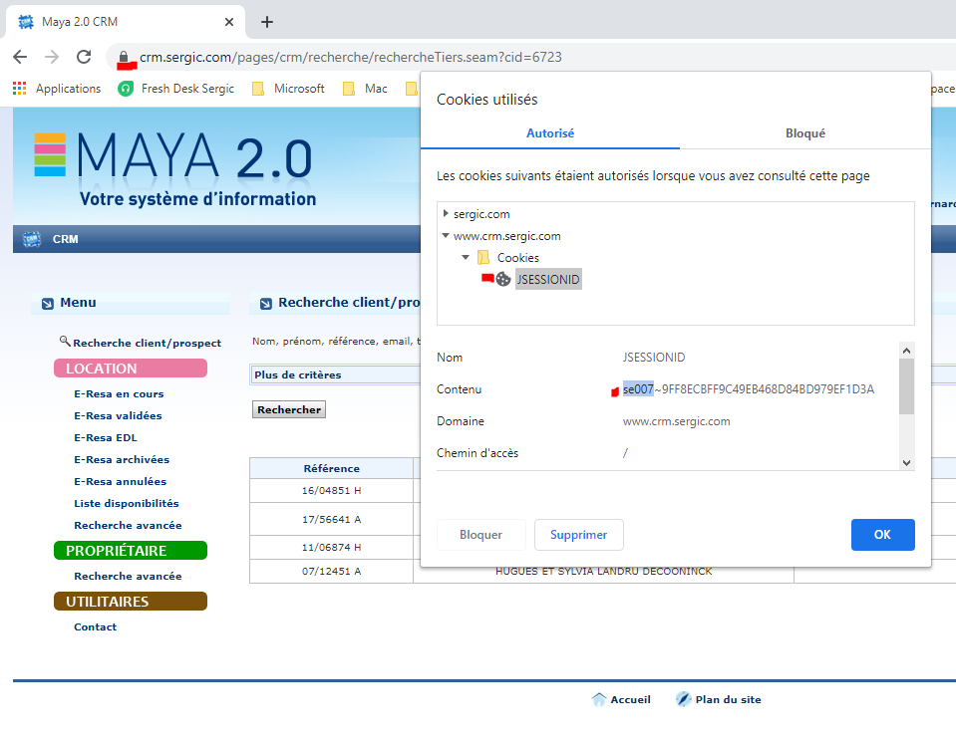Click the Domaine value www.crm.sergic.com
956x744 pixels.
click(x=676, y=421)
